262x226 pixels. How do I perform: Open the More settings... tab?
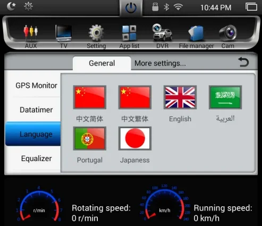tap(160, 63)
